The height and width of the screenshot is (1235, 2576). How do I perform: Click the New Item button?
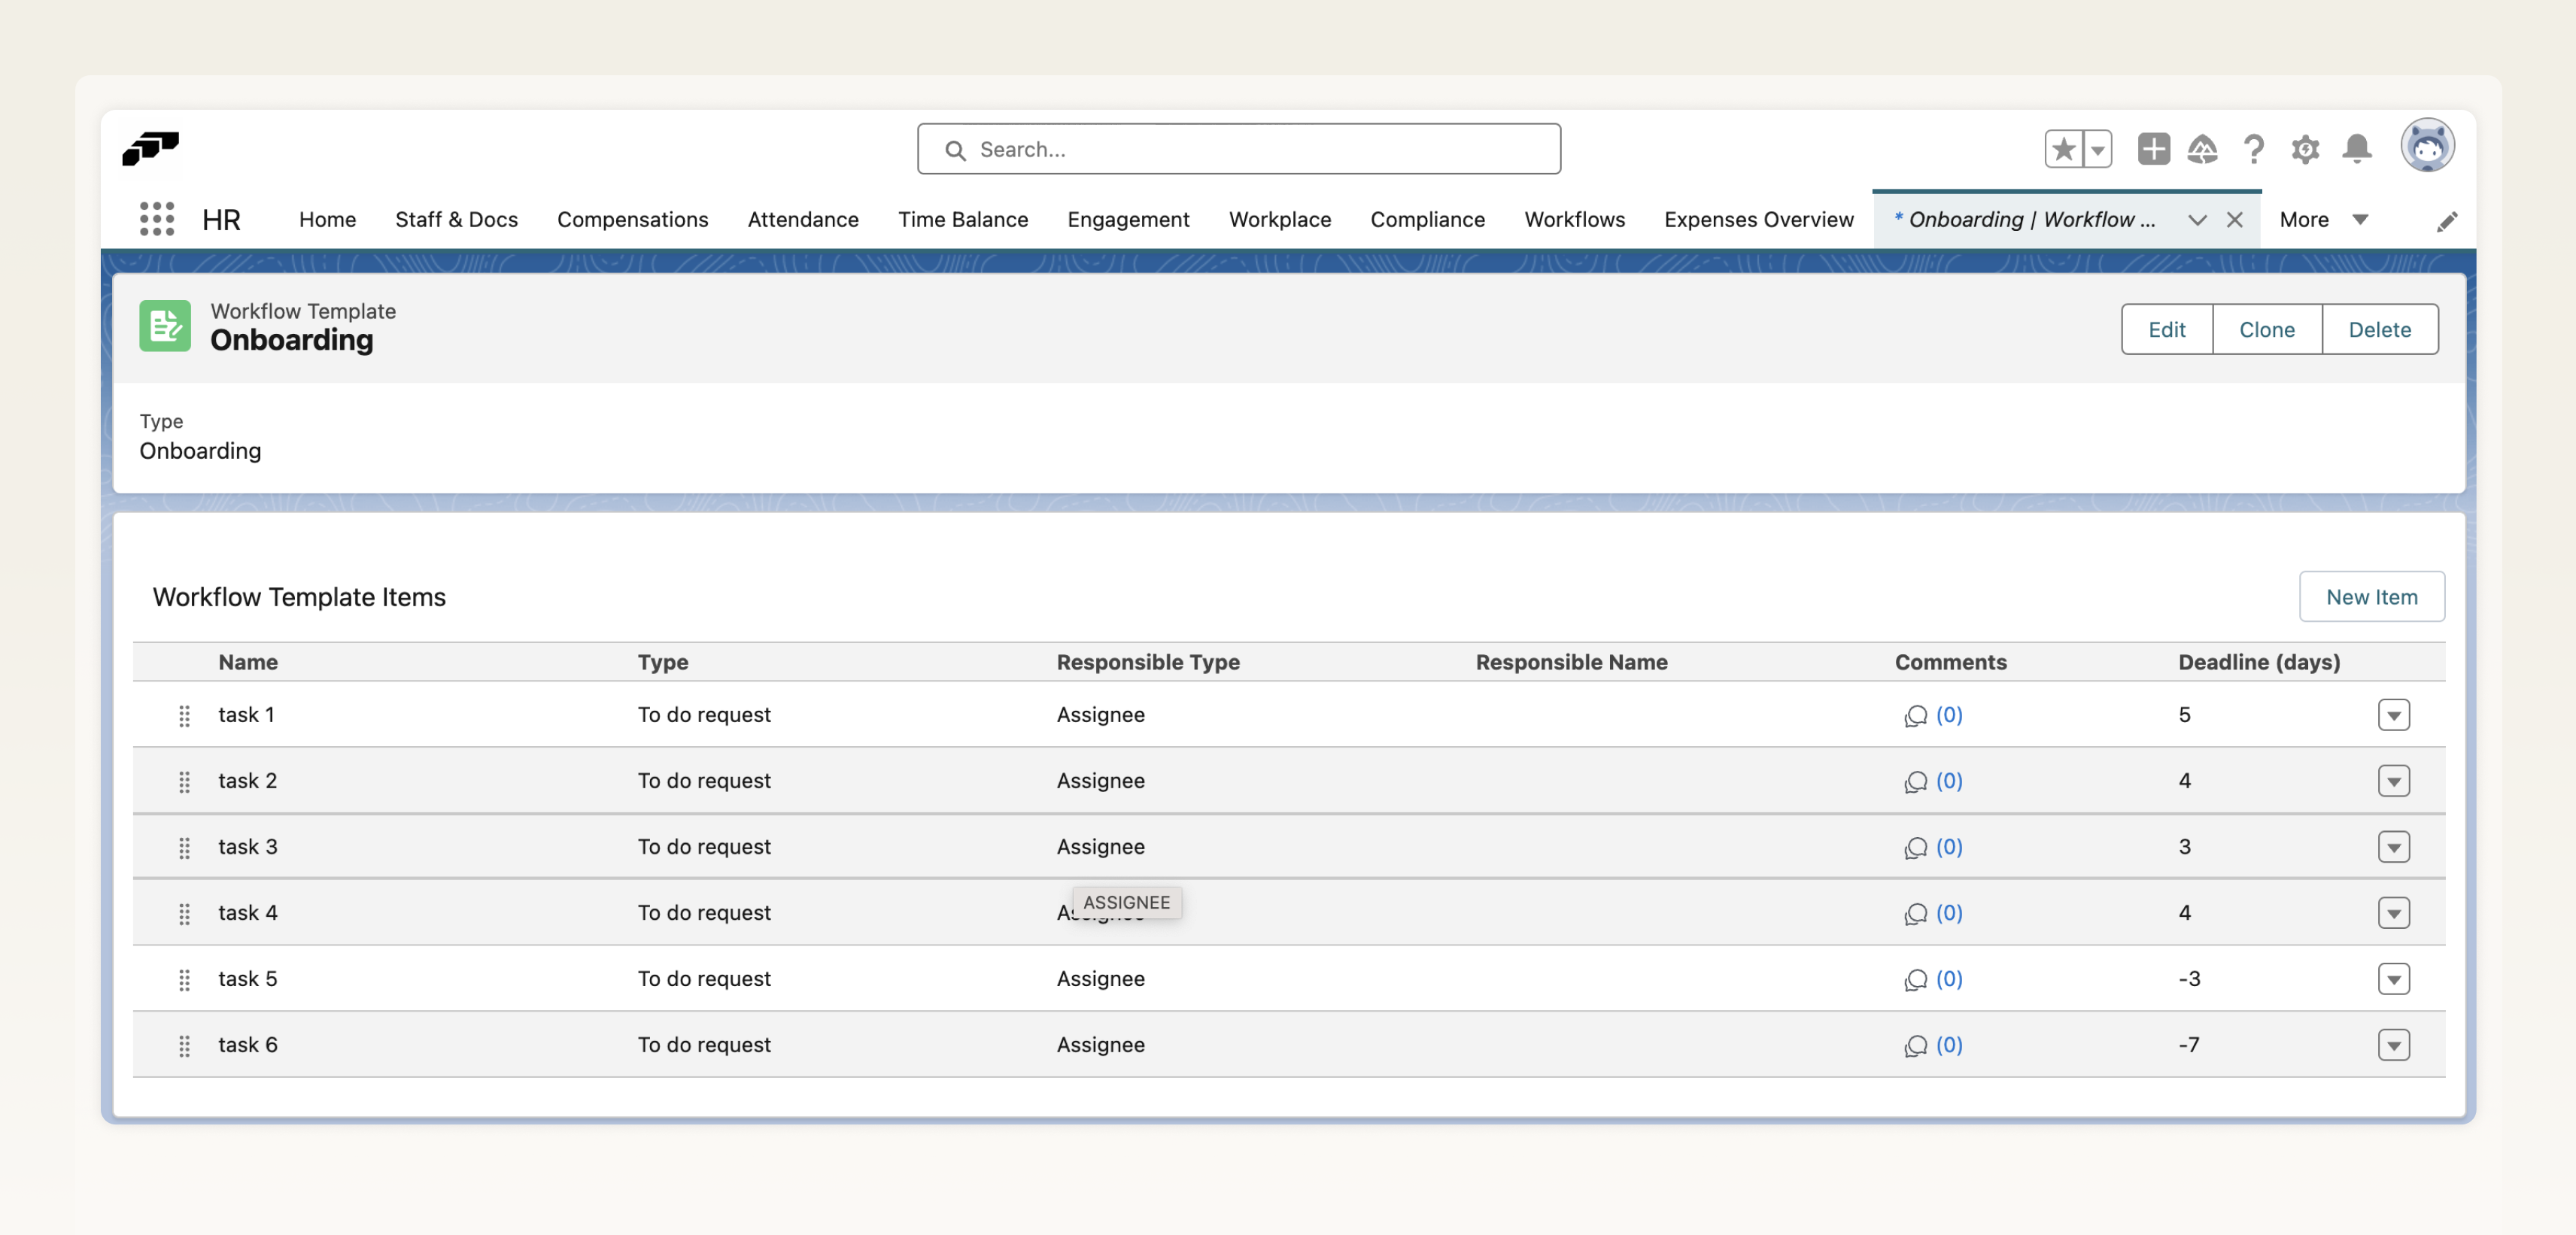point(2371,597)
